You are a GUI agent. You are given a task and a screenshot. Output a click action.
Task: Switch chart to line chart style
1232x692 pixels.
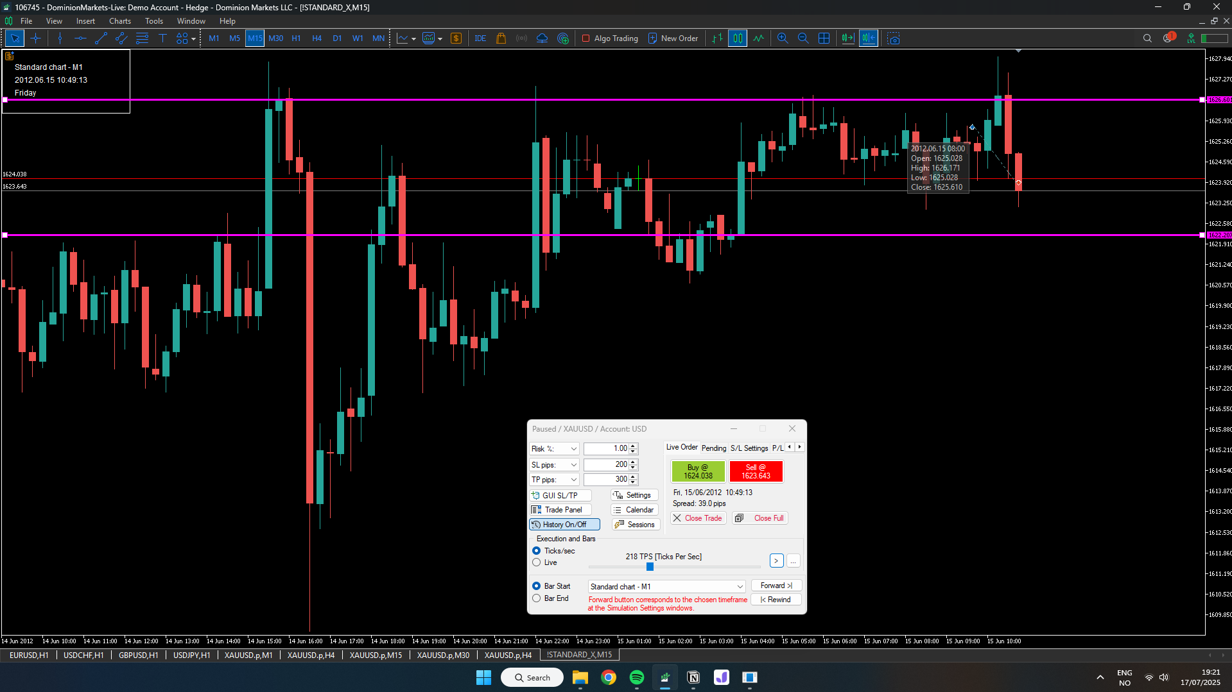[759, 38]
